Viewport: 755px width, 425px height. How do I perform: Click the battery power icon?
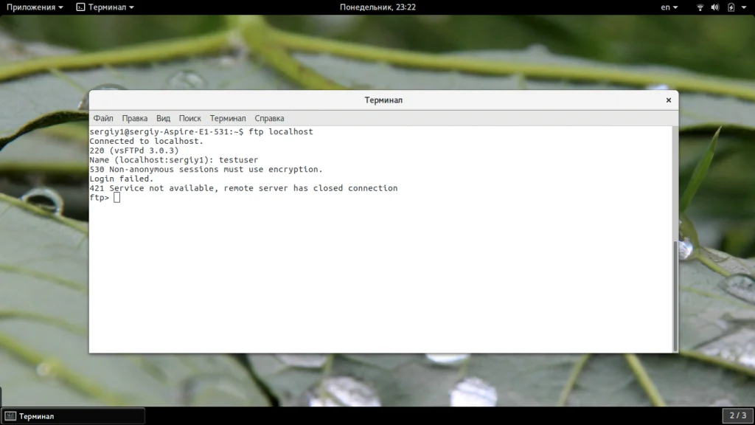click(731, 7)
